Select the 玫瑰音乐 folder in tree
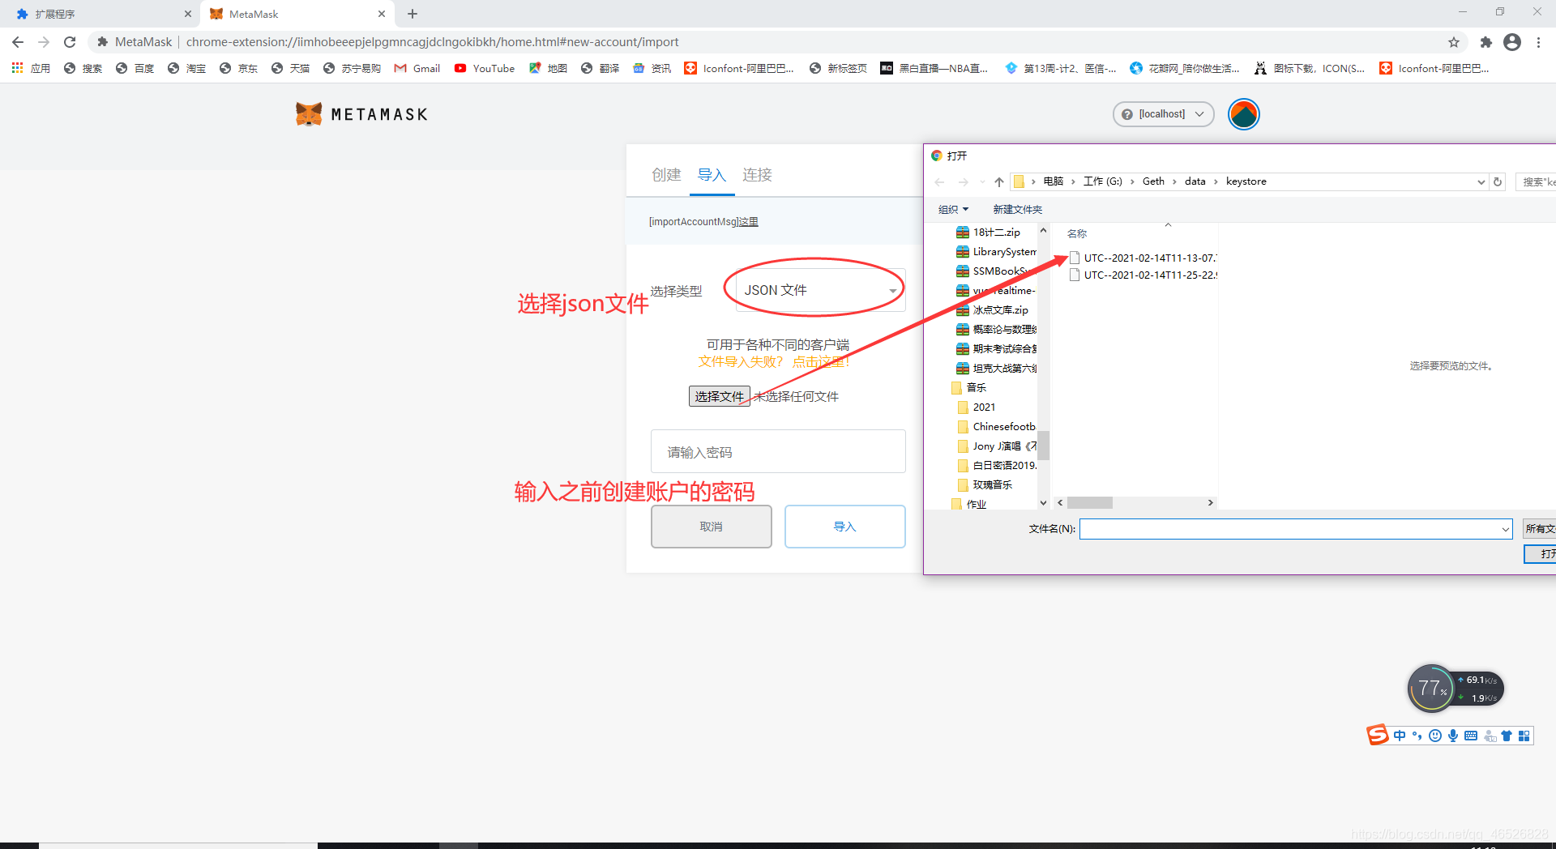 (x=985, y=485)
